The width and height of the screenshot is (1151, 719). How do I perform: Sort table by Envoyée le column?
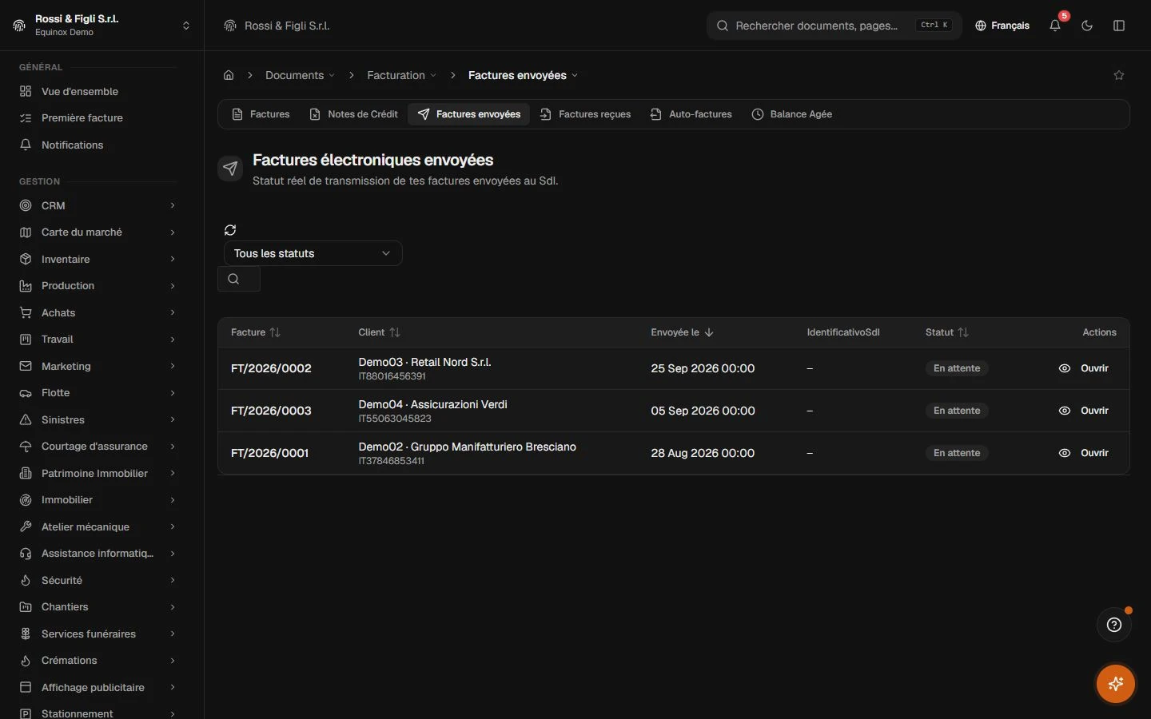click(x=683, y=332)
